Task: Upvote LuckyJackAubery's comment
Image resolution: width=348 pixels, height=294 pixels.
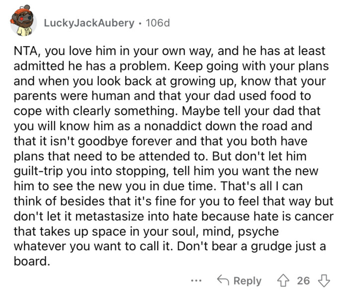Action: (283, 281)
